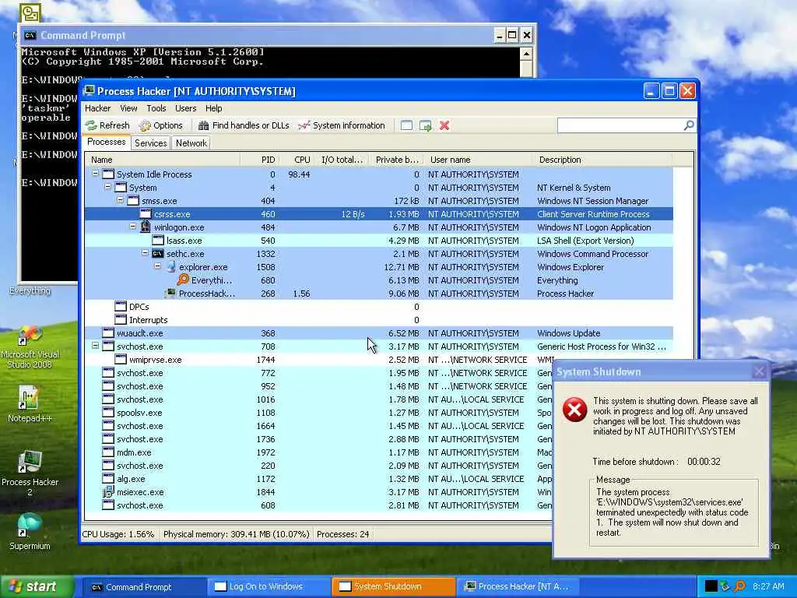Click the Command Prompt title bar icon
Screen dimensions: 797x598
click(x=30, y=35)
